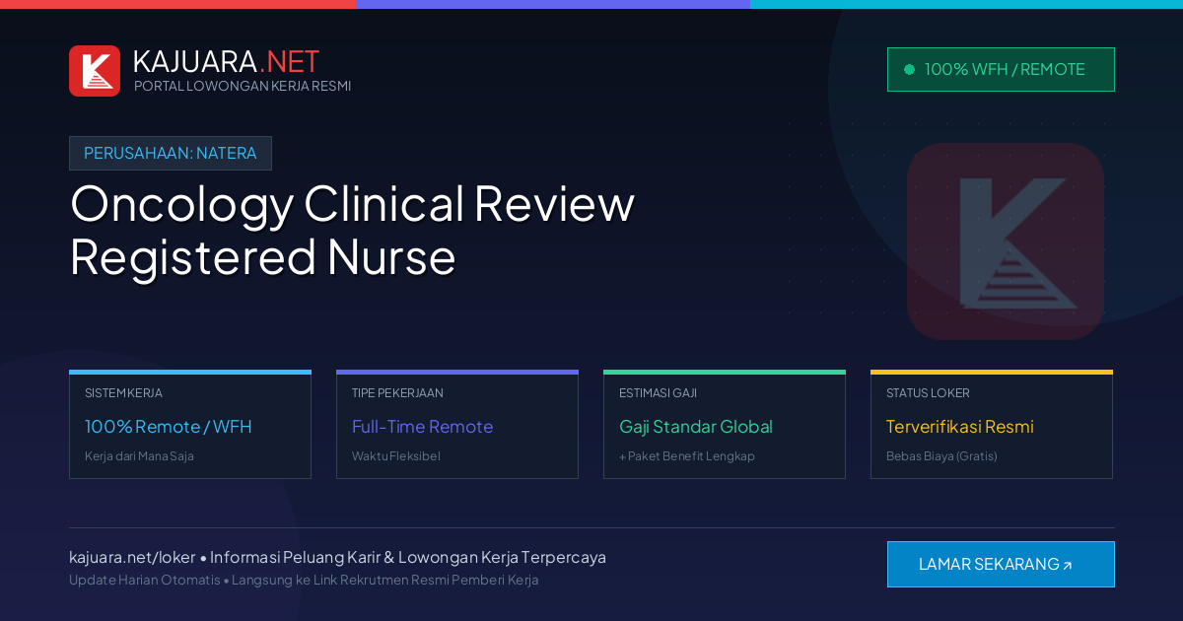Click the SISTEM KERJA label
The height and width of the screenshot is (621, 1183).
pyautogui.click(x=123, y=393)
